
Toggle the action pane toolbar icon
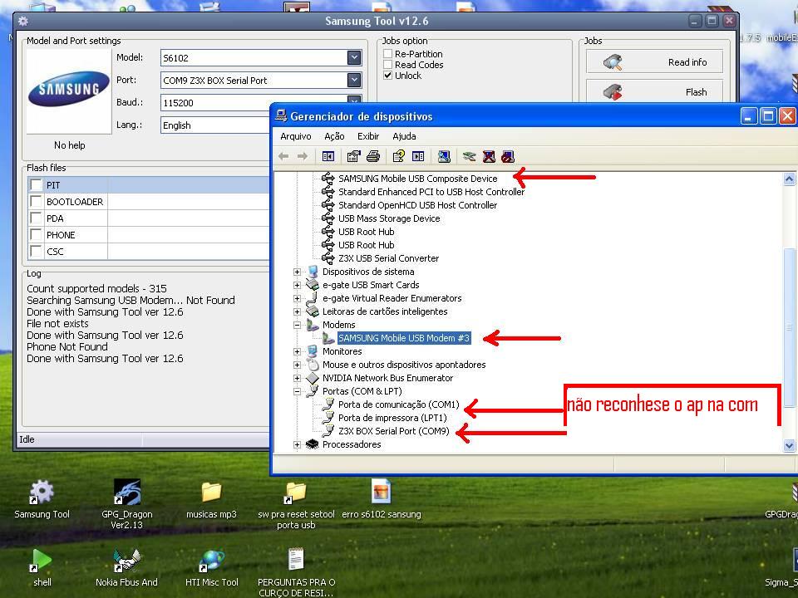(418, 157)
